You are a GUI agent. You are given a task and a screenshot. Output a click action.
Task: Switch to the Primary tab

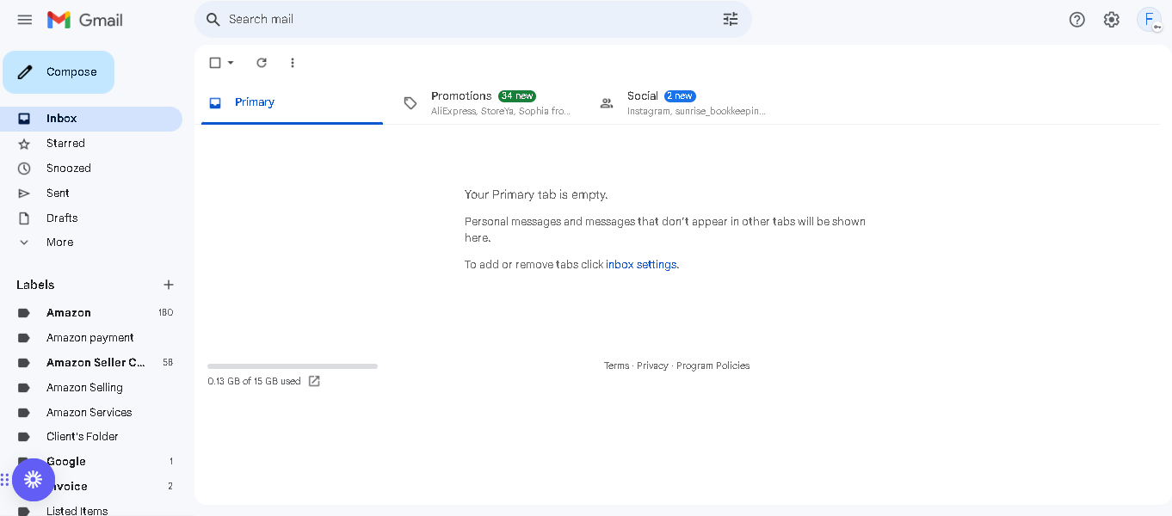point(292,102)
